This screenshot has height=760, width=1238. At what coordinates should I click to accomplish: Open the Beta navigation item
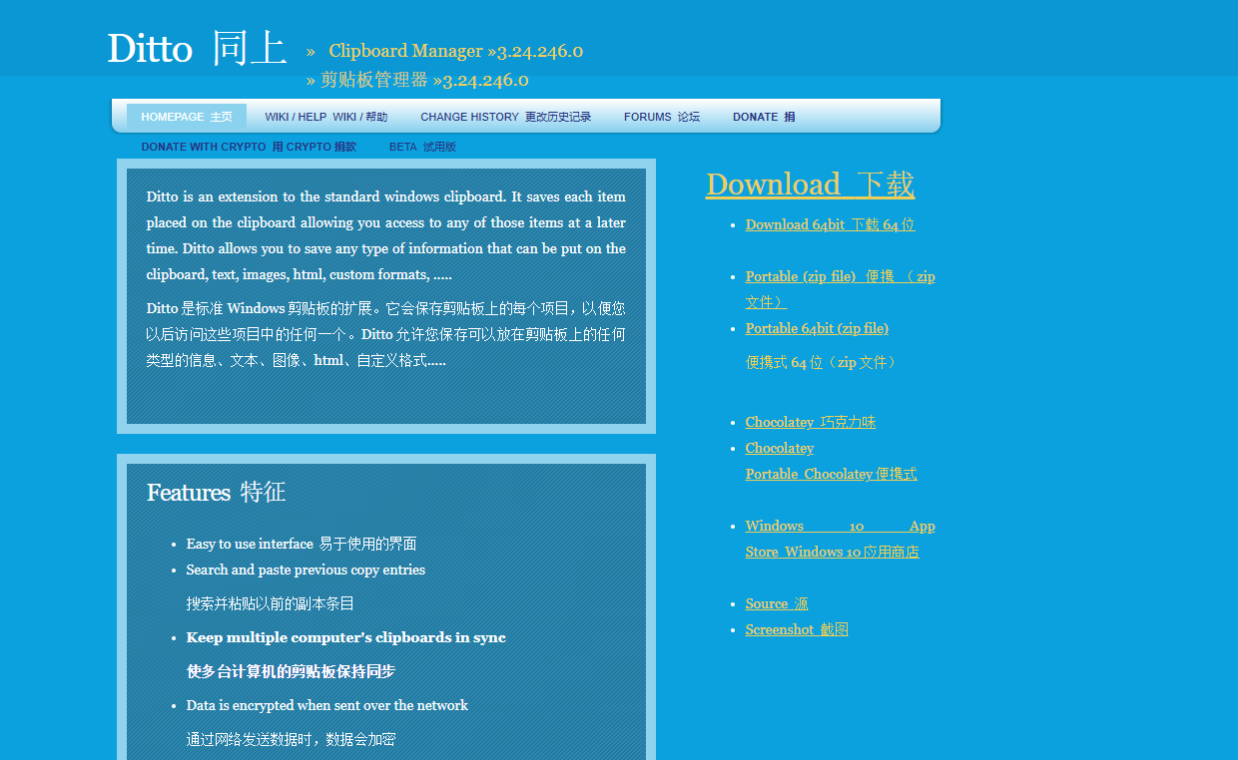click(x=422, y=147)
